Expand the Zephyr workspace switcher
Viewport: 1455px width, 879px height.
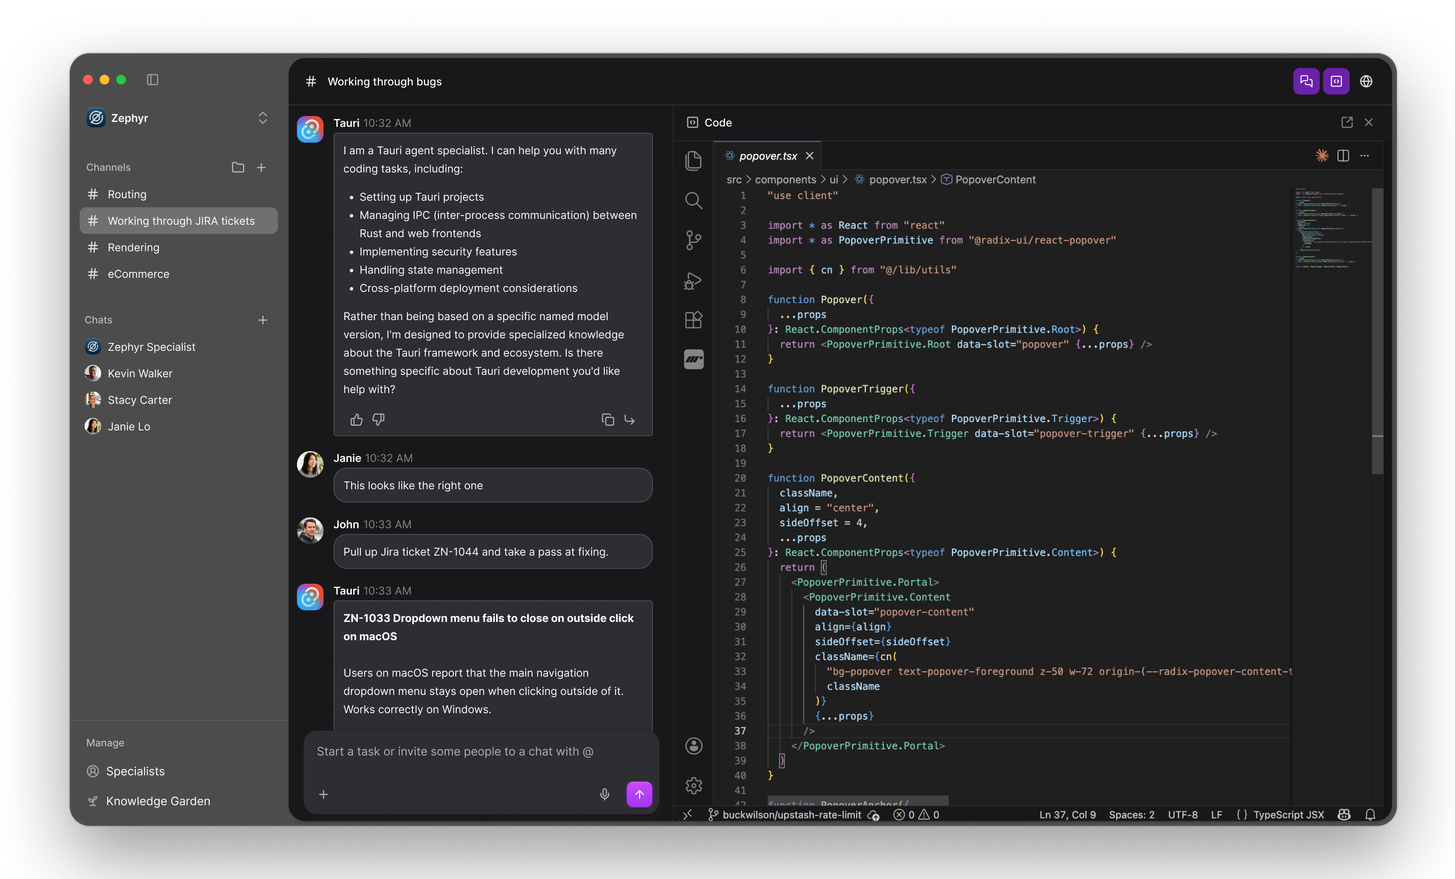pyautogui.click(x=263, y=118)
